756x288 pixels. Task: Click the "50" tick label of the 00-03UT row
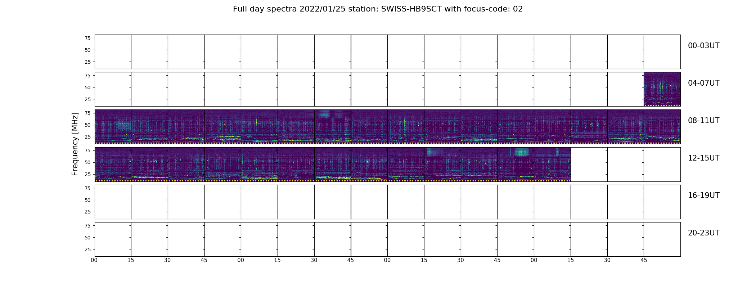pos(87,50)
